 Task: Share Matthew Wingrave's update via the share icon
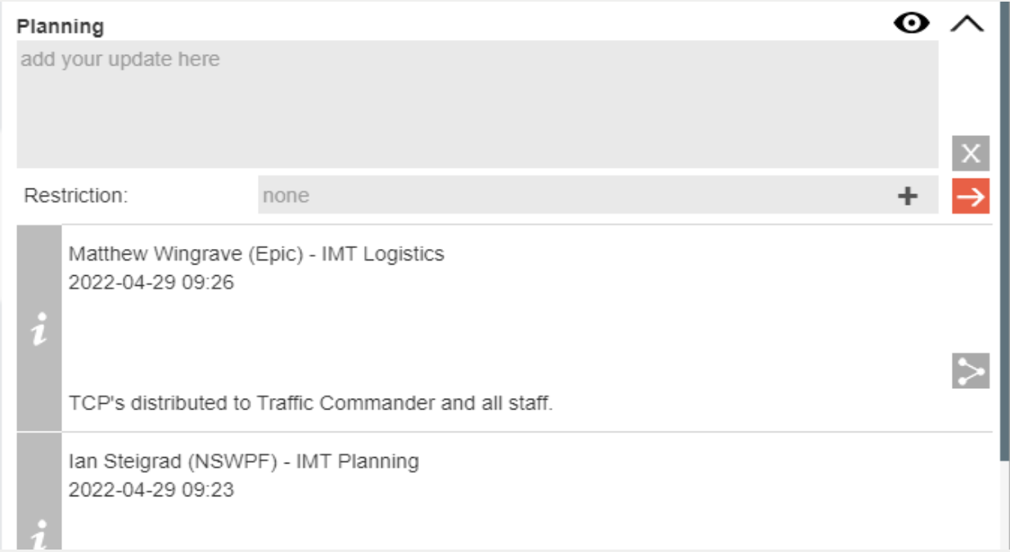coord(971,370)
